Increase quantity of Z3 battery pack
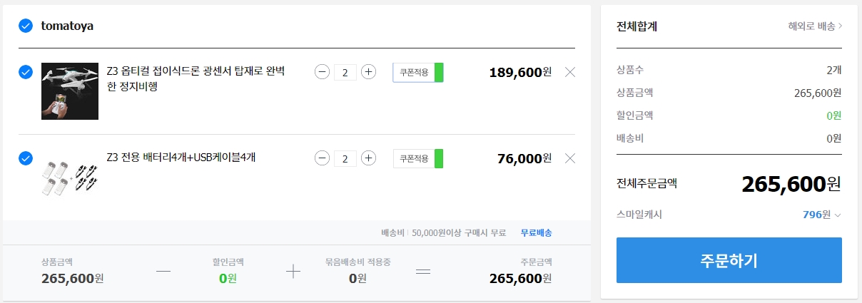The image size is (862, 303). tap(368, 158)
